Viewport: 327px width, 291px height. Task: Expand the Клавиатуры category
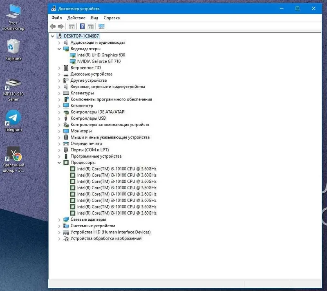point(59,93)
